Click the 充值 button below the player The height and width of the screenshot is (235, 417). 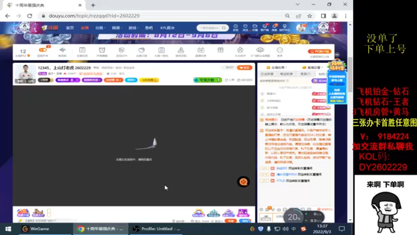(230, 221)
